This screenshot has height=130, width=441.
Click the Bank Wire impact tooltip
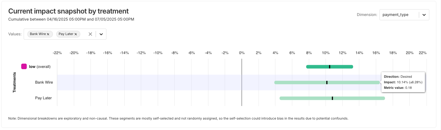[403, 82]
